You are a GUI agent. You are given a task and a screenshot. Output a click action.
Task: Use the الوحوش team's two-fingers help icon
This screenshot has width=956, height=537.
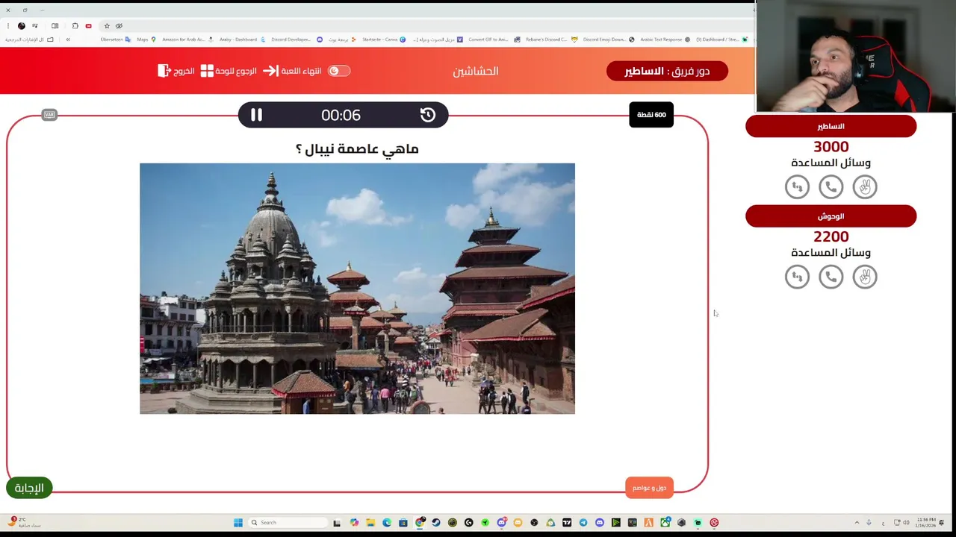(x=865, y=277)
